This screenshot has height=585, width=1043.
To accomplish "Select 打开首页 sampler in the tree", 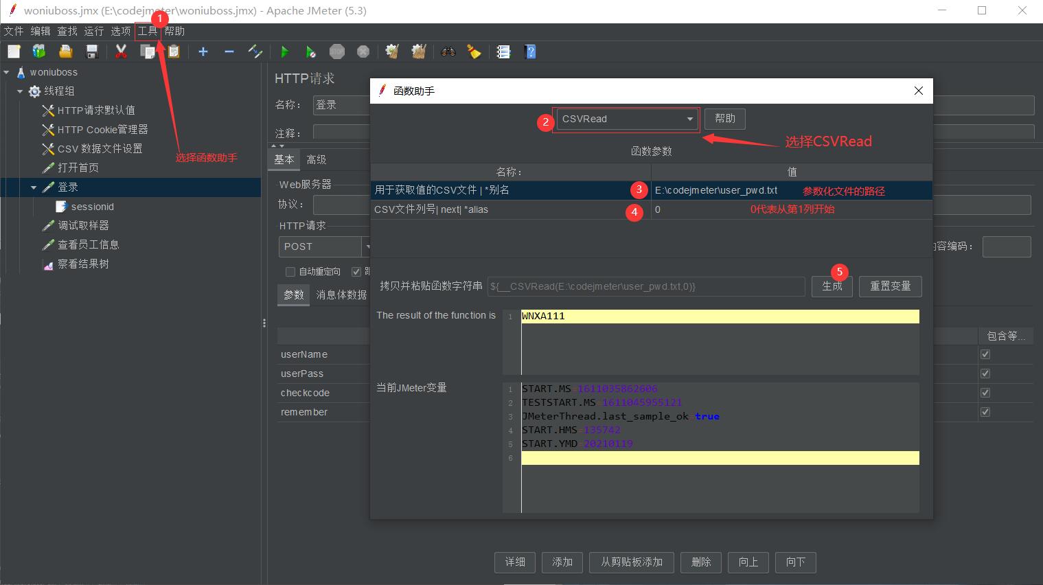I will pos(78,168).
